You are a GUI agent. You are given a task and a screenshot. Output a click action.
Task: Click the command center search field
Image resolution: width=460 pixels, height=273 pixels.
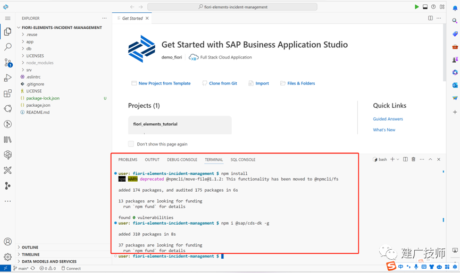(x=232, y=7)
